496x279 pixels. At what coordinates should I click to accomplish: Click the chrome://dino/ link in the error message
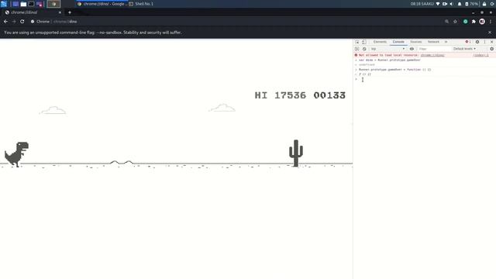[432, 55]
